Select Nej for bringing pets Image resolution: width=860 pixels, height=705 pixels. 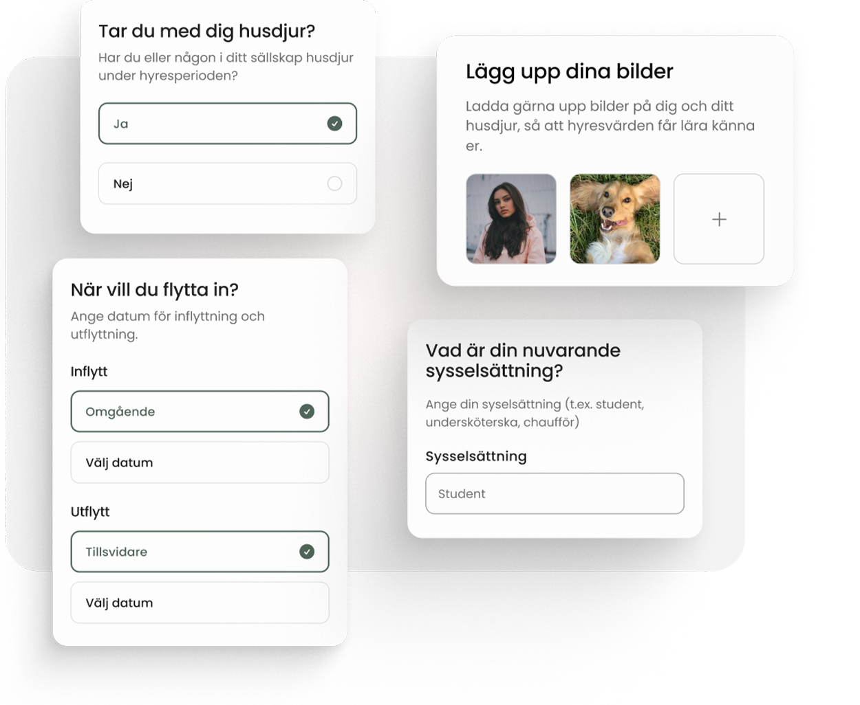pyautogui.click(x=228, y=183)
